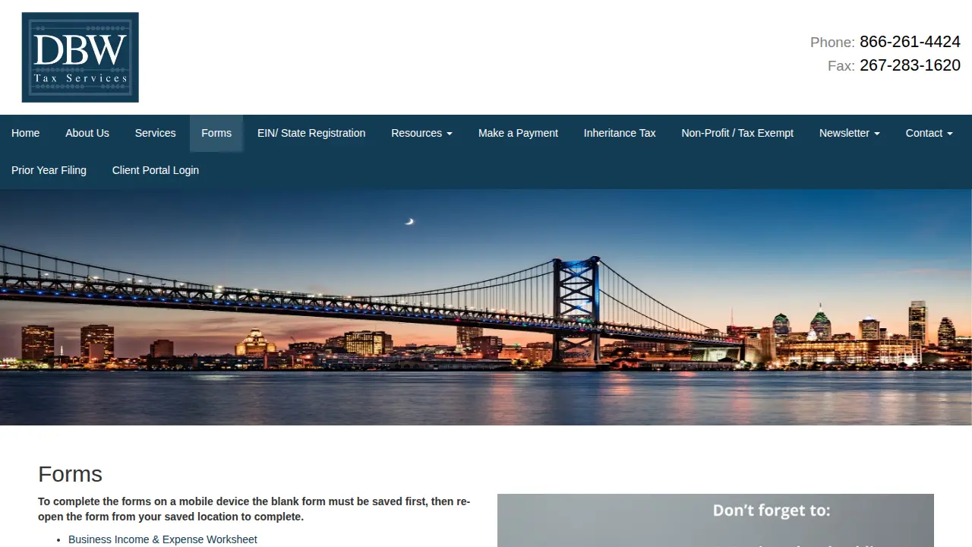Open EIN/ State Registration page
This screenshot has width=972, height=547.
311,133
